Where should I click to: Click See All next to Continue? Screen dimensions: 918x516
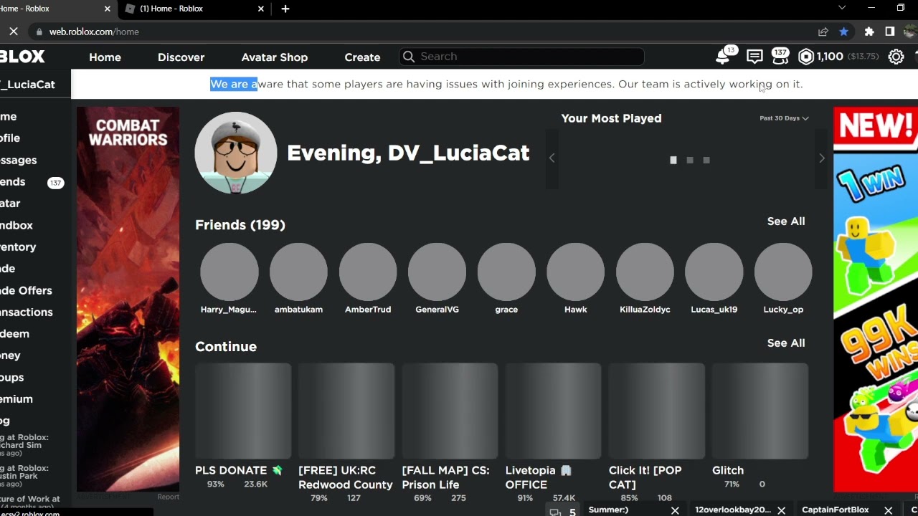point(786,343)
